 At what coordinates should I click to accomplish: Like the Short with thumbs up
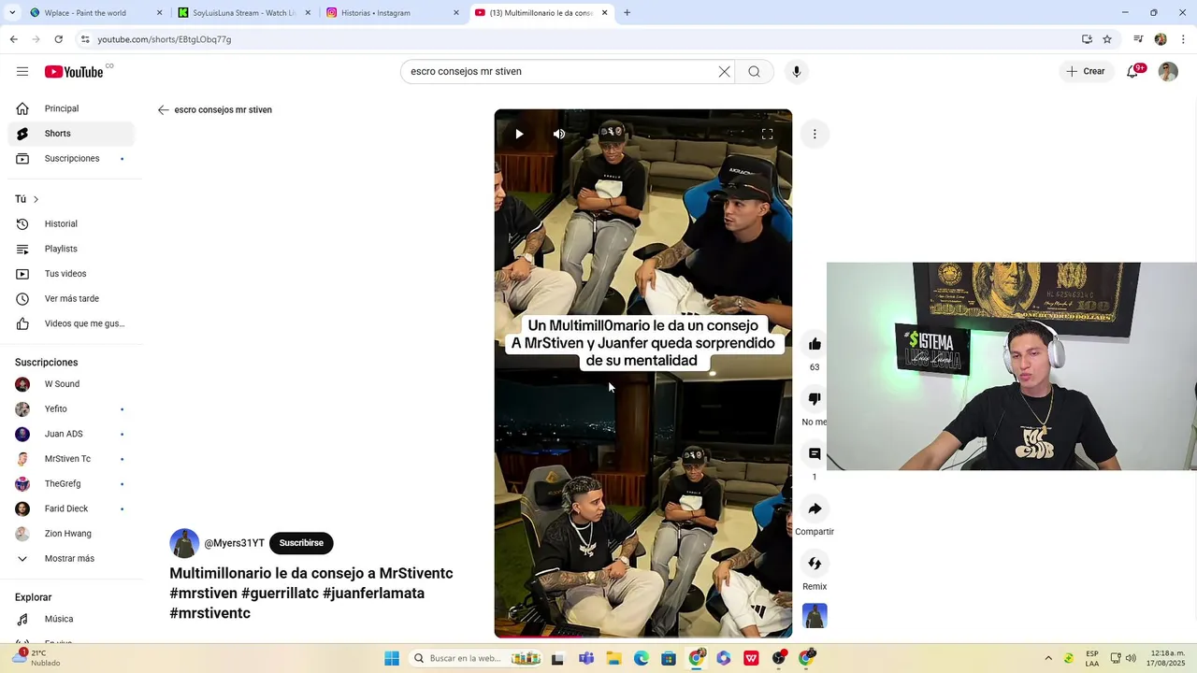pyautogui.click(x=815, y=344)
